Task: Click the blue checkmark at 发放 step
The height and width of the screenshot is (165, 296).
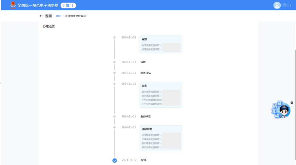Action: 115,160
